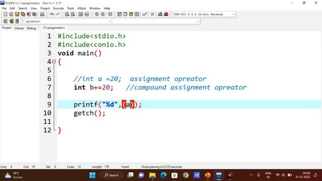The height and width of the screenshot is (181, 322).
Task: Open Replace using the toolbar icon
Action: [x=73, y=14]
